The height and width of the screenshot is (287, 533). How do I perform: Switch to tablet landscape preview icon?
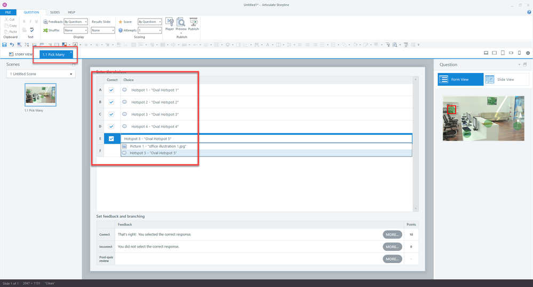pyautogui.click(x=494, y=53)
